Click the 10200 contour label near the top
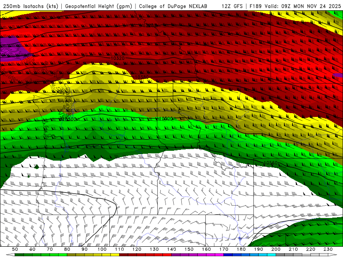Screen dimensions: 343x257 click(150, 25)
